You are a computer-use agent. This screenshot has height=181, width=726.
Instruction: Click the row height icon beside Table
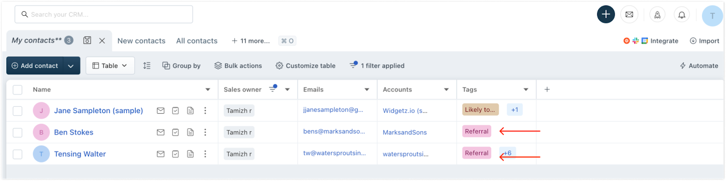(x=147, y=66)
